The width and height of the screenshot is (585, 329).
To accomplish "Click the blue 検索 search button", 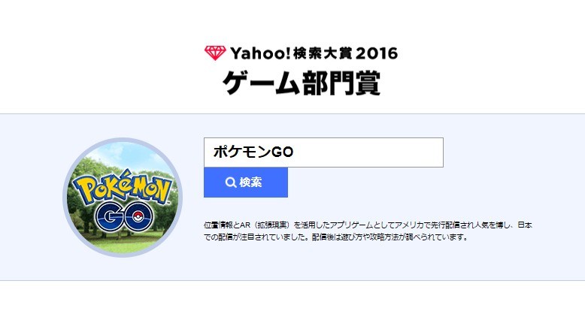I will pyautogui.click(x=245, y=183).
